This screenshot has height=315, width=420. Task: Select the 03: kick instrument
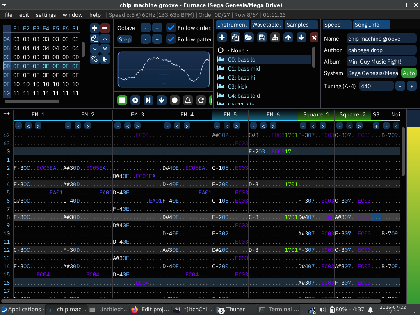264,87
